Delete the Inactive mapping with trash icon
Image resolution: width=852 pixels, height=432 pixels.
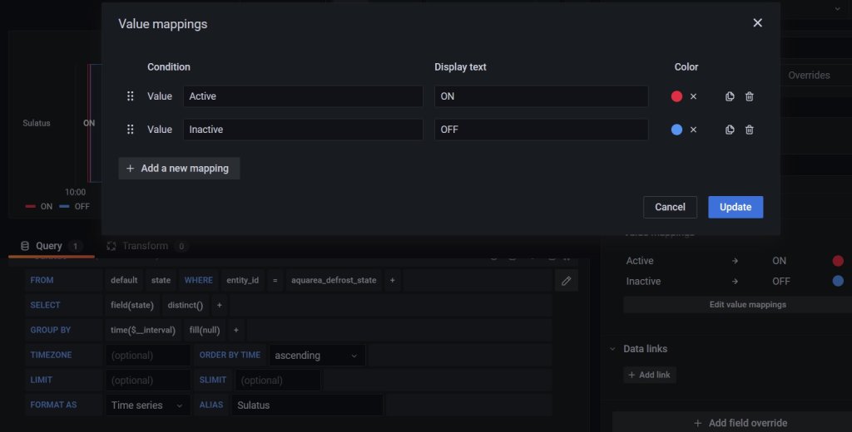click(x=750, y=130)
